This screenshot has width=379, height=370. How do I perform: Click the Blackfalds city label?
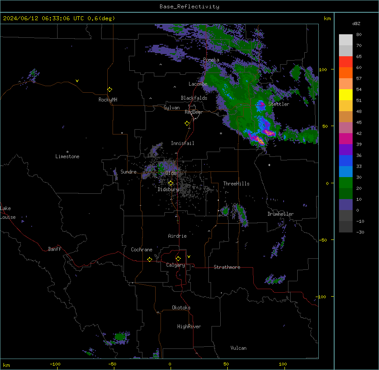point(194,98)
